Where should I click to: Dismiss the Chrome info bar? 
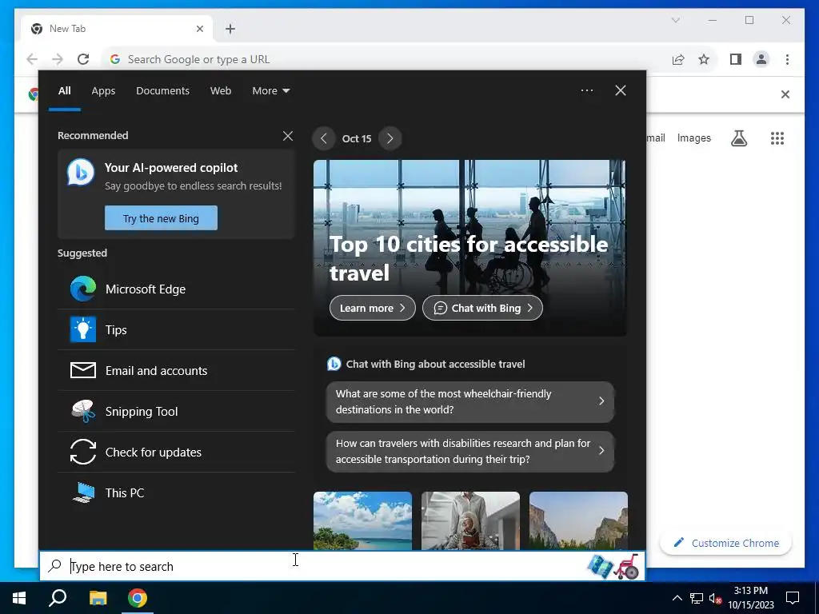[x=785, y=94]
